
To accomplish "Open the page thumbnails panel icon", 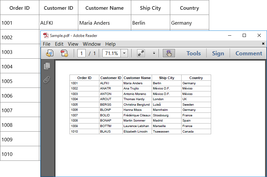I will point(47,66).
